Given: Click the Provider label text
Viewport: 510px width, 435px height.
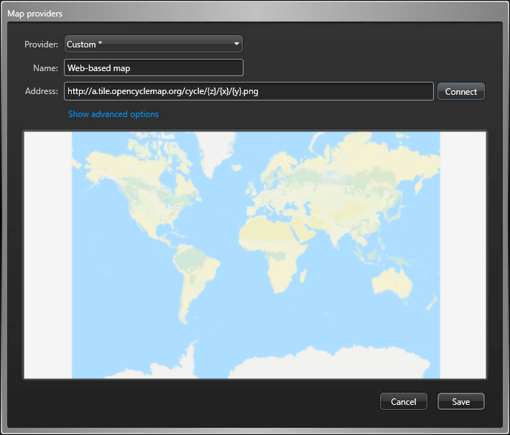Looking at the screenshot, I should tap(41, 45).
